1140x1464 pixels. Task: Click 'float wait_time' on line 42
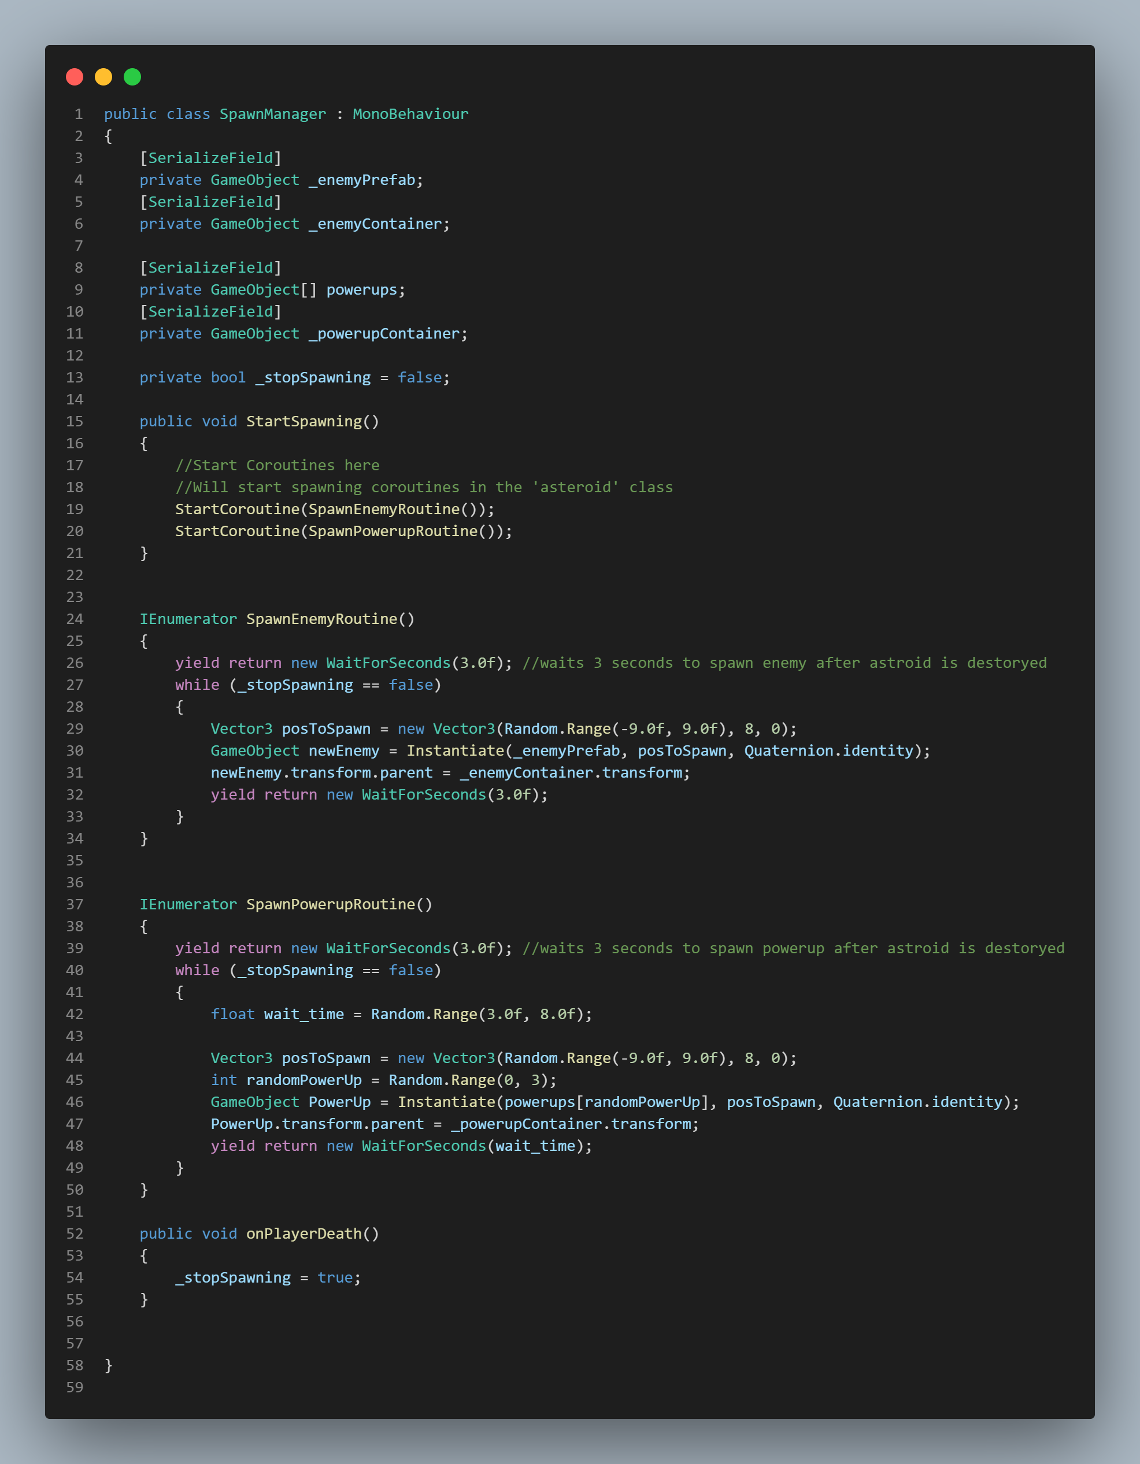(x=277, y=1014)
